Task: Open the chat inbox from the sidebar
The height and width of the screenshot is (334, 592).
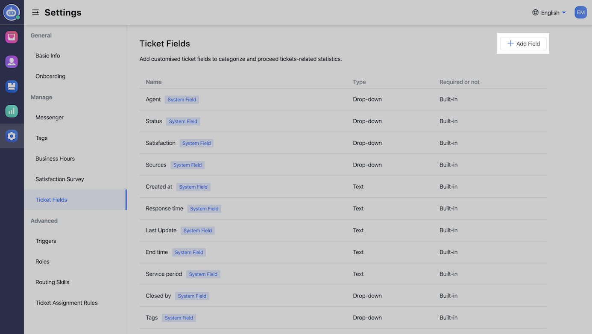Action: click(x=12, y=37)
